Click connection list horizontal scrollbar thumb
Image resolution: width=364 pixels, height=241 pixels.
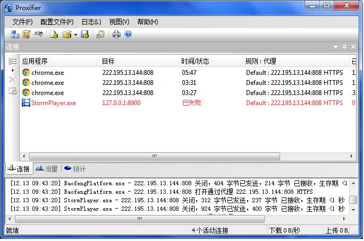coord(155,156)
